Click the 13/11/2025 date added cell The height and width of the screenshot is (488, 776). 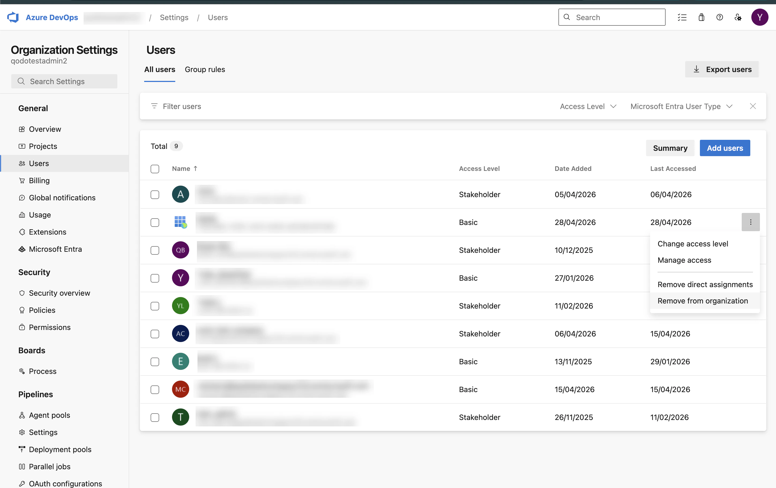573,361
